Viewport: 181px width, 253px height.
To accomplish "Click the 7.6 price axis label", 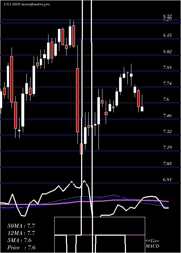I will pos(166,99).
